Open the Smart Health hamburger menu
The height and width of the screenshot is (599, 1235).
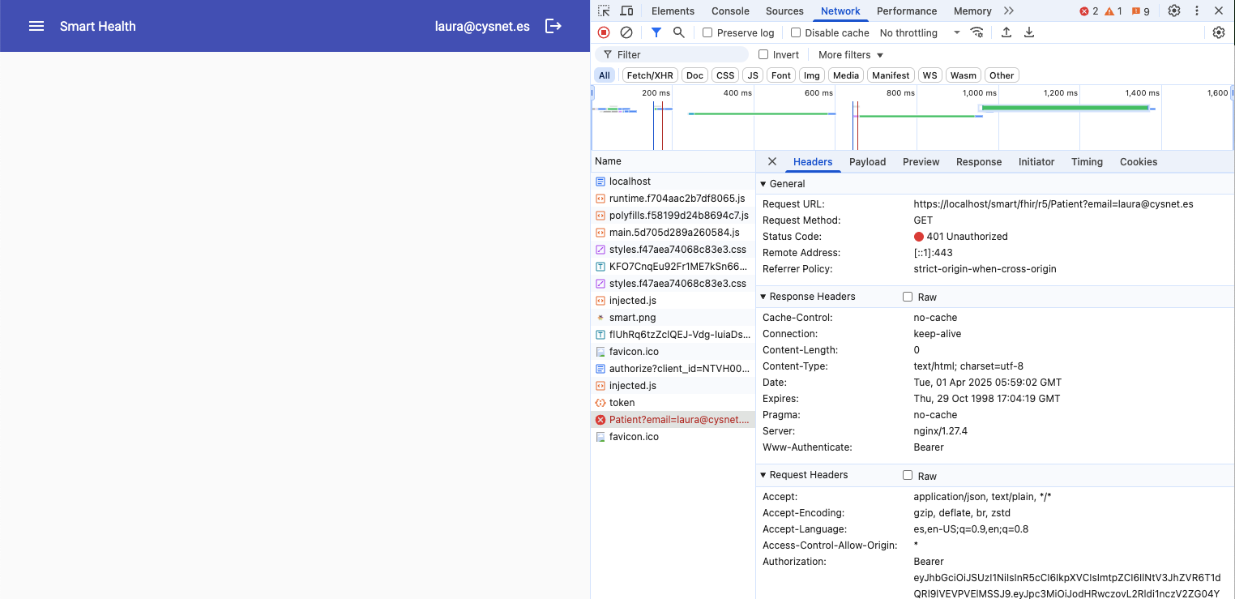pos(36,26)
